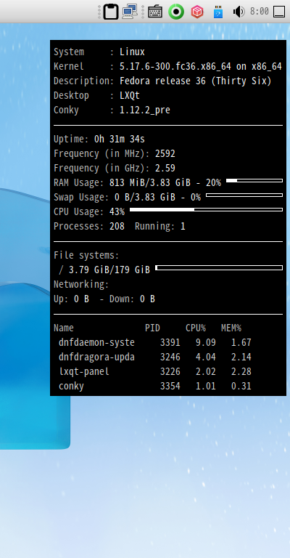Viewport: 290px width, 558px height.
Task: Open the 8:00 clock in panel
Action: click(x=259, y=12)
